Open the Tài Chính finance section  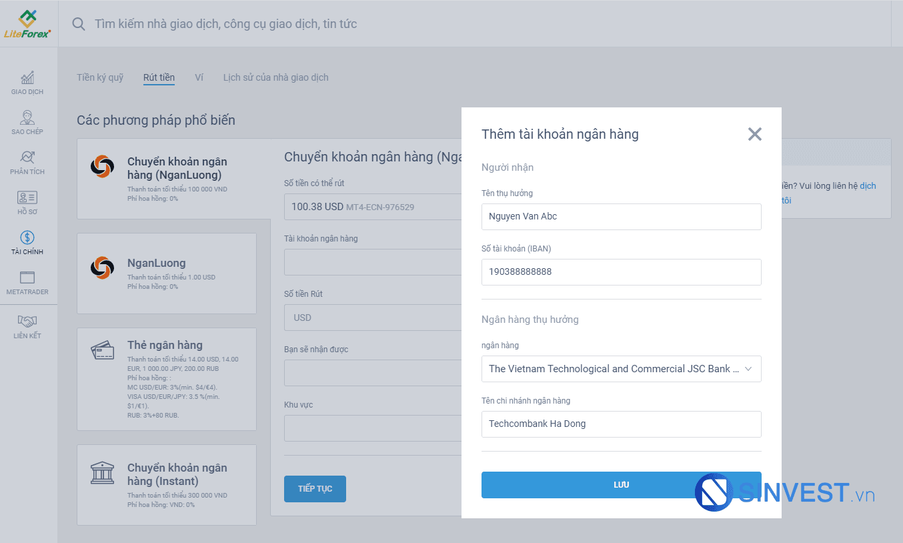pos(27,243)
